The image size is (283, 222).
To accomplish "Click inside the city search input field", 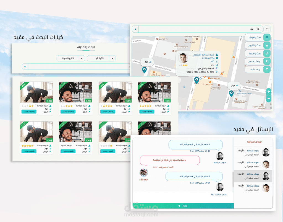I will point(79,66).
